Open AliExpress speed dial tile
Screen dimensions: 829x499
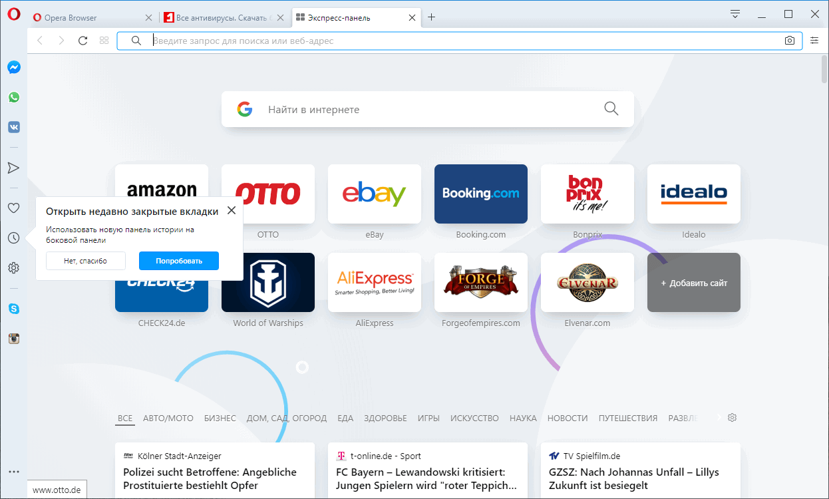[x=375, y=282]
